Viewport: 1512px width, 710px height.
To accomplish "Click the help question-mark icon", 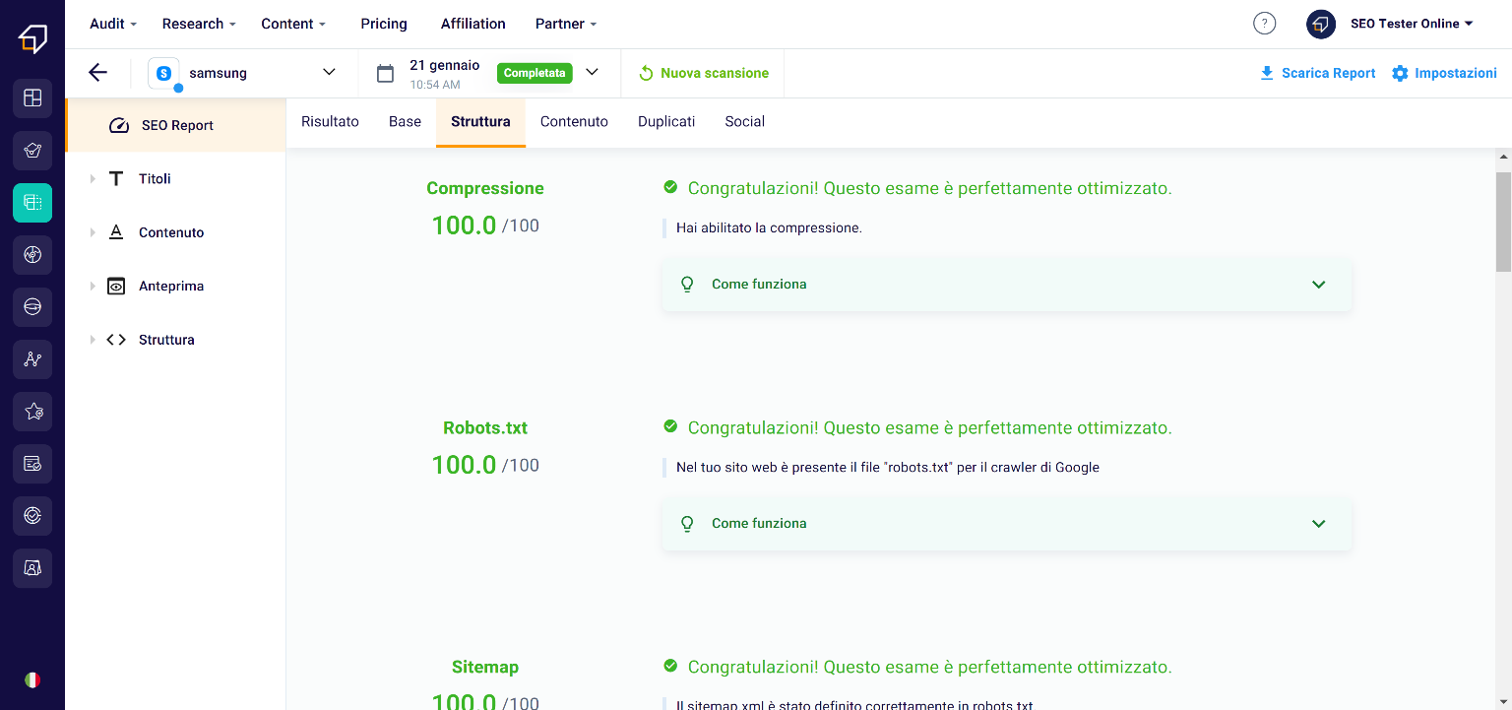I will coord(1264,23).
